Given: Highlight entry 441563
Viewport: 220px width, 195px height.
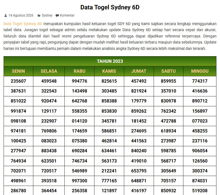Looking at the screenshot, I should [x=139, y=141].
